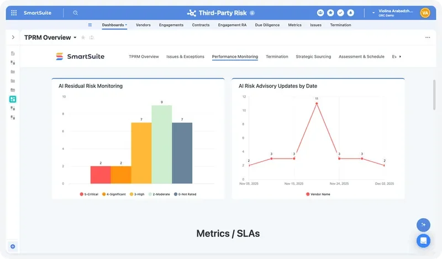Image resolution: width=442 pixels, height=259 pixels.
Task: Open Engagement RA in top navigation
Action: coord(232,25)
